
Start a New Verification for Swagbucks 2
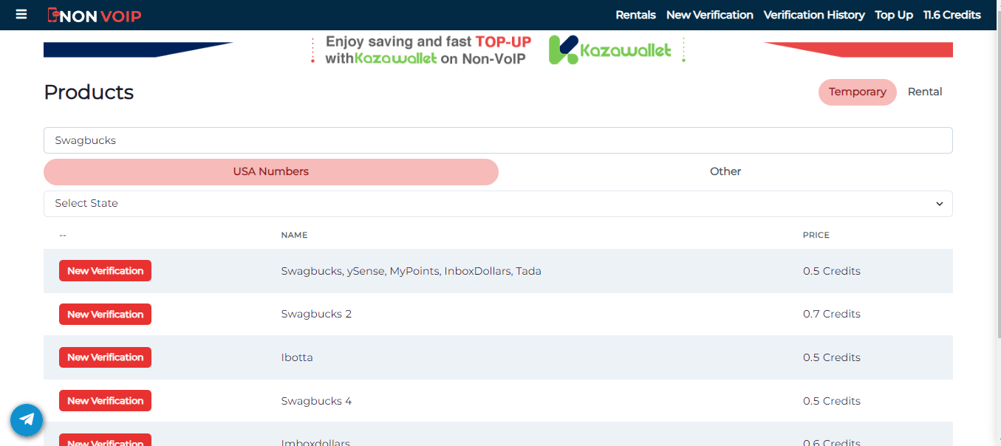105,314
